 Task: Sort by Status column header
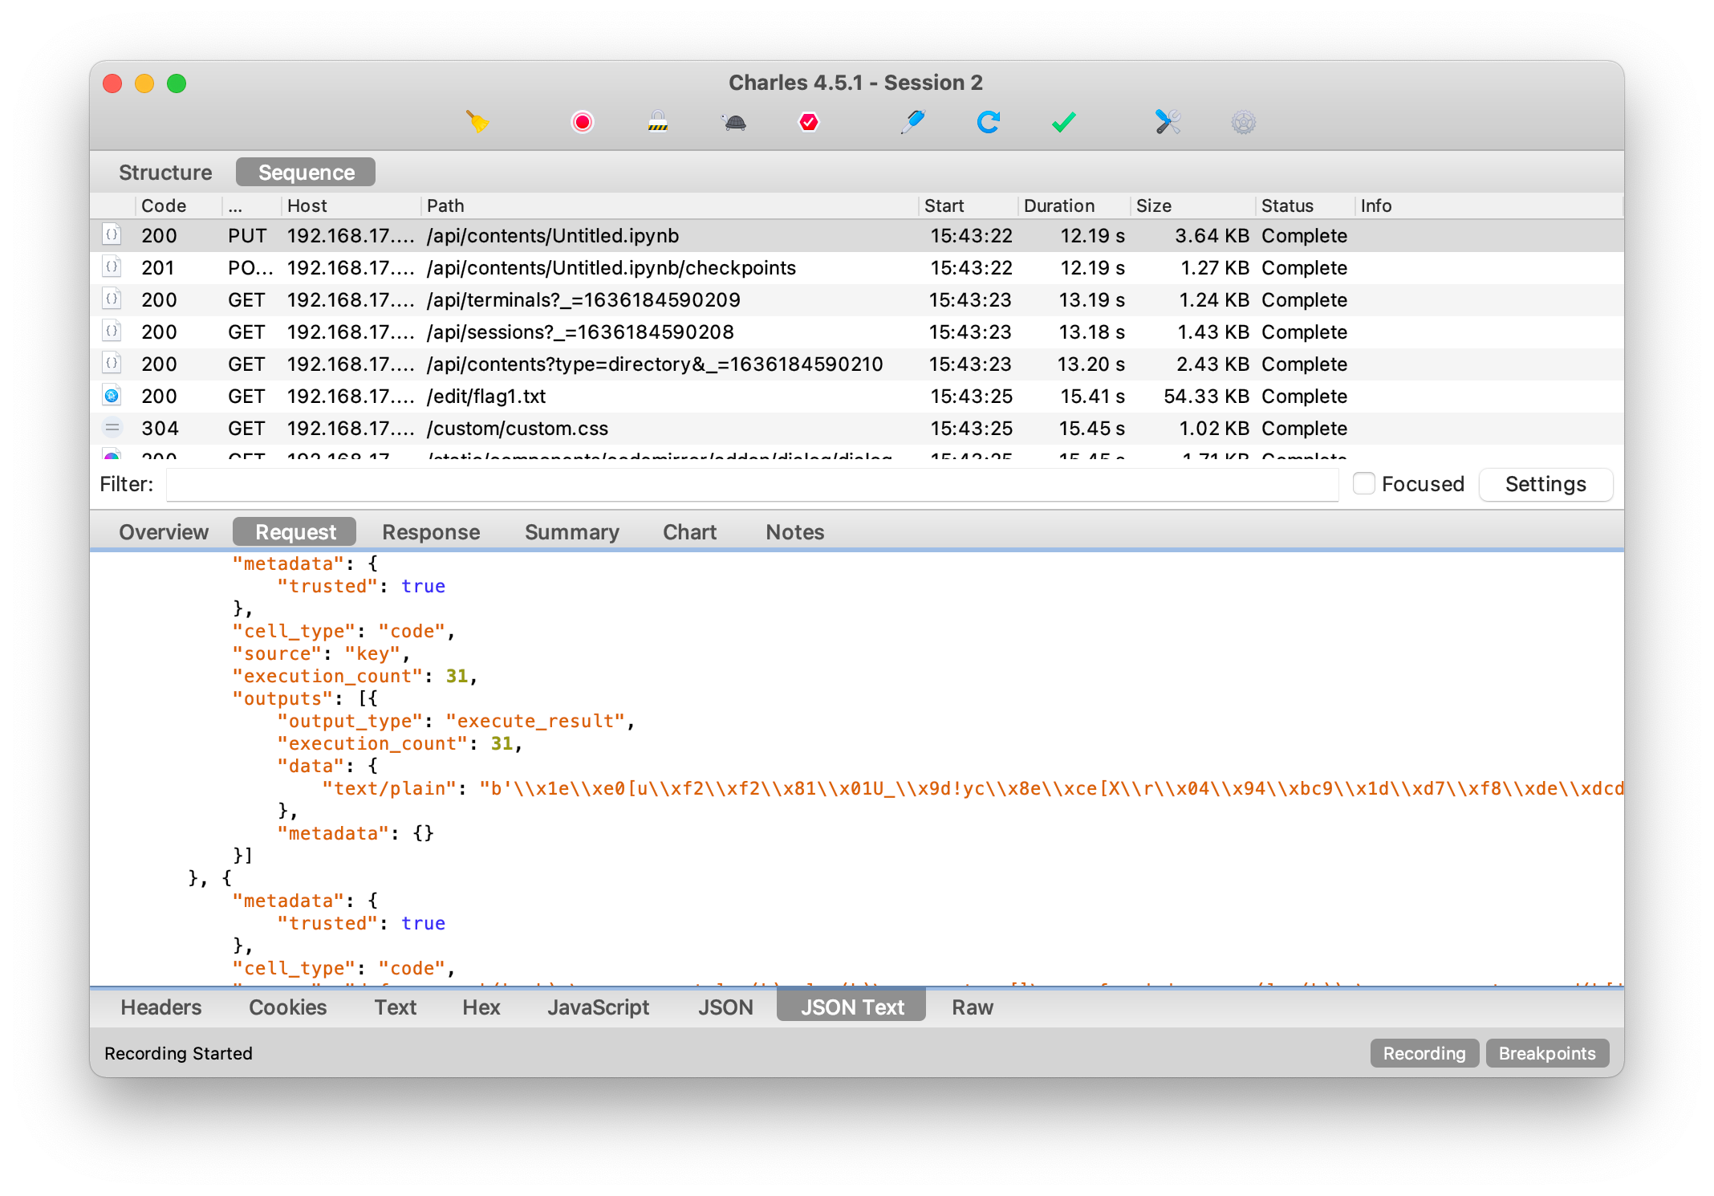point(1306,205)
